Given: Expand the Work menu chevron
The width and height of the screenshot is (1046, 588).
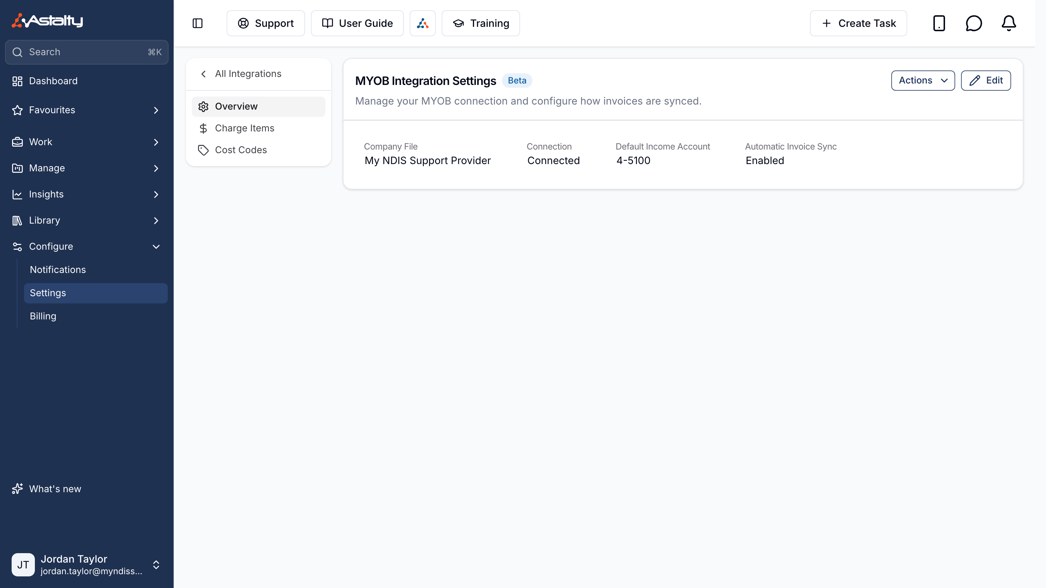Looking at the screenshot, I should point(156,142).
